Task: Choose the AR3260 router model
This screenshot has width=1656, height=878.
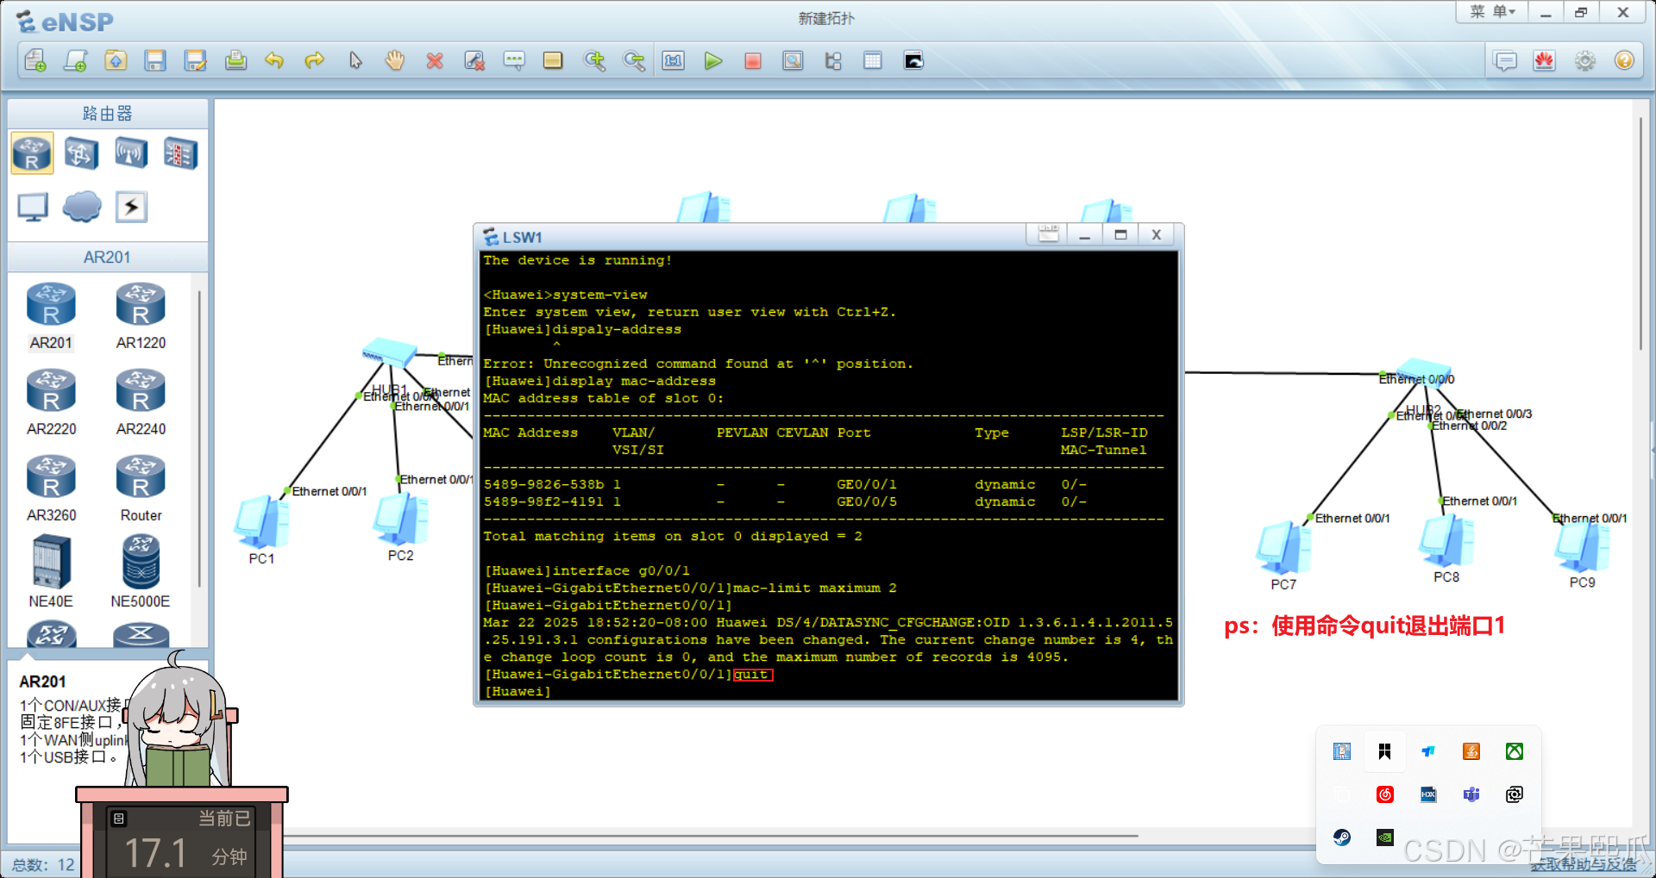Action: point(51,489)
